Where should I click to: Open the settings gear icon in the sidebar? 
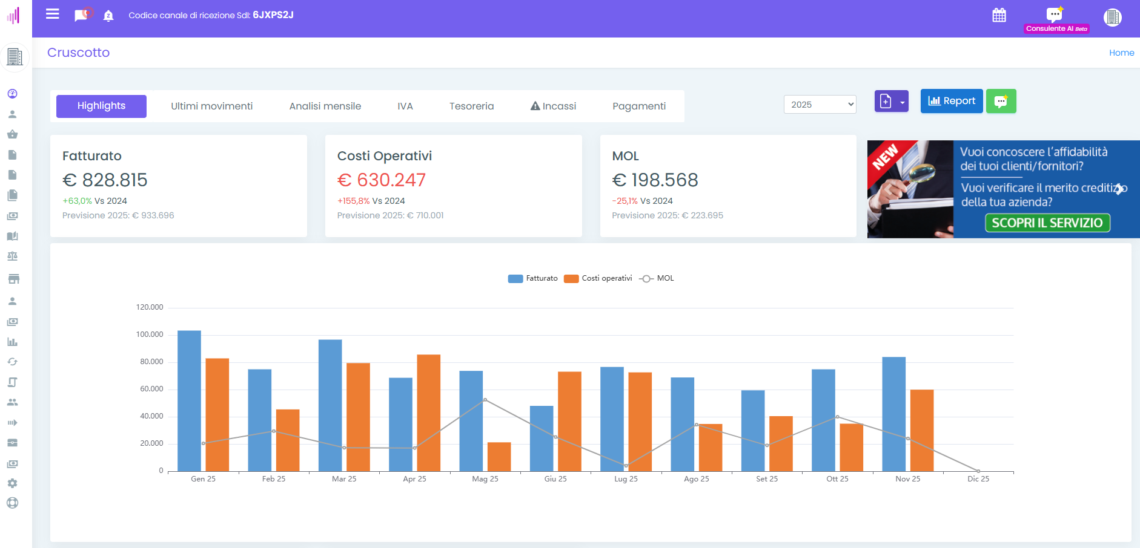[x=12, y=483]
